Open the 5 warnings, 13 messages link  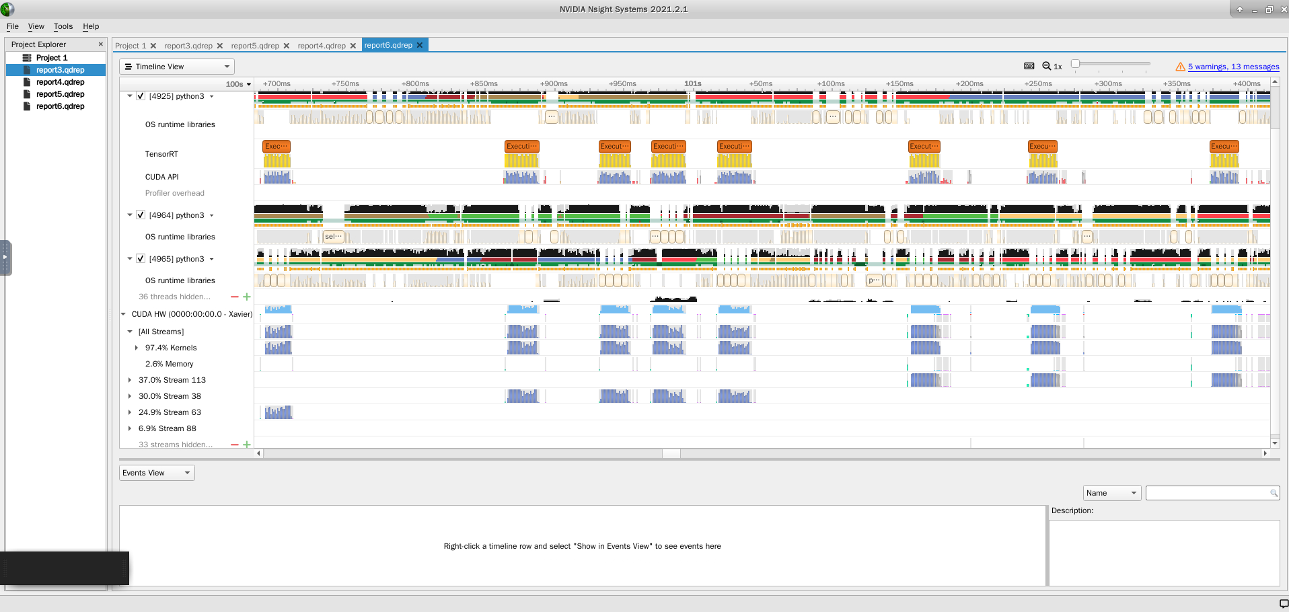pyautogui.click(x=1234, y=67)
